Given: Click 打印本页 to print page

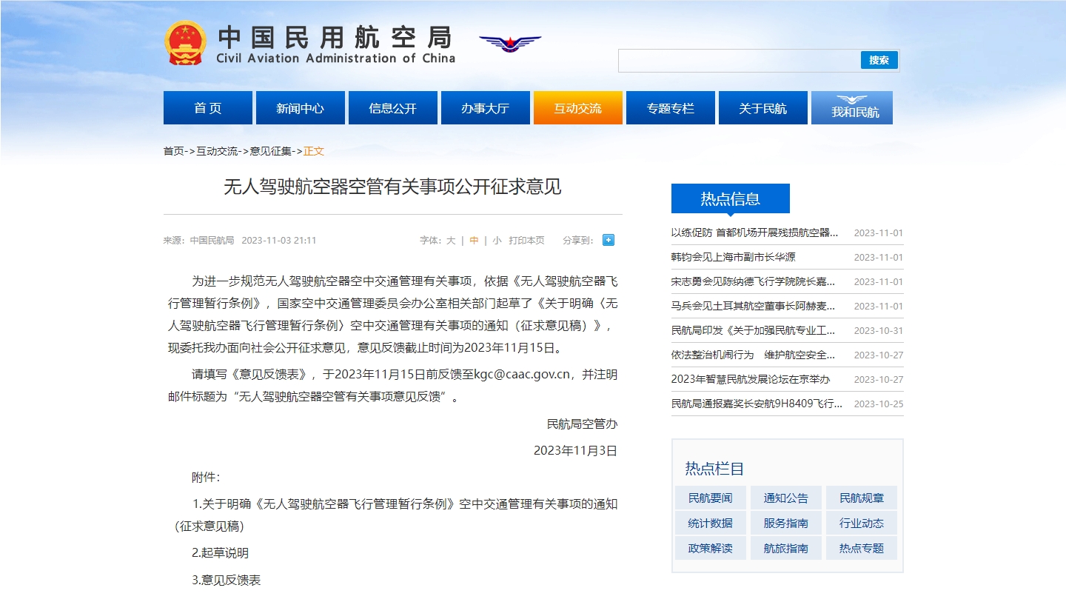Looking at the screenshot, I should (526, 241).
